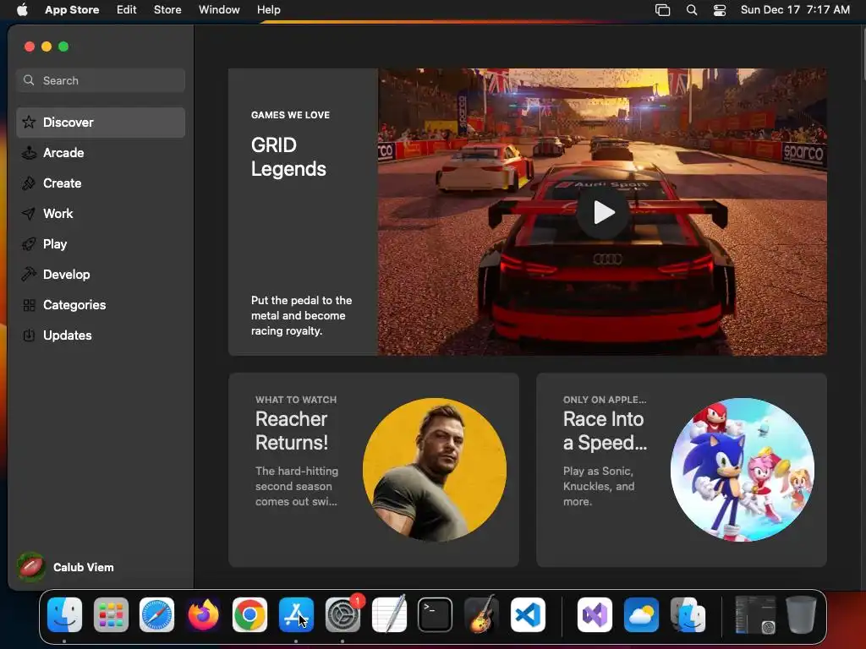This screenshot has width=866, height=649.
Task: Open the Arcade section in sidebar
Action: click(x=101, y=153)
